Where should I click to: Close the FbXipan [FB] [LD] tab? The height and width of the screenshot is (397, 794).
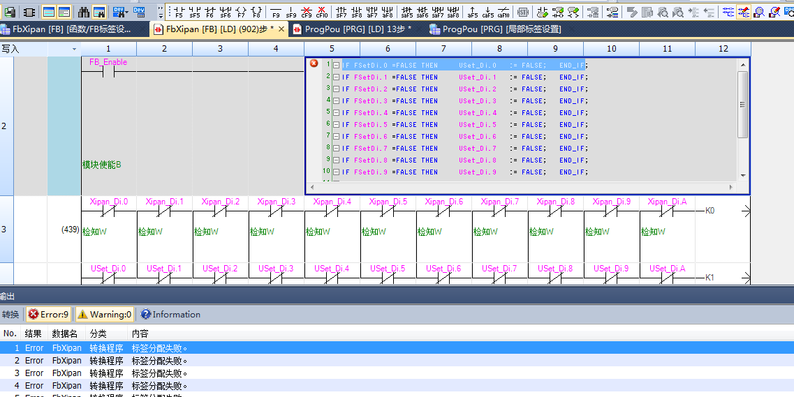pos(281,29)
